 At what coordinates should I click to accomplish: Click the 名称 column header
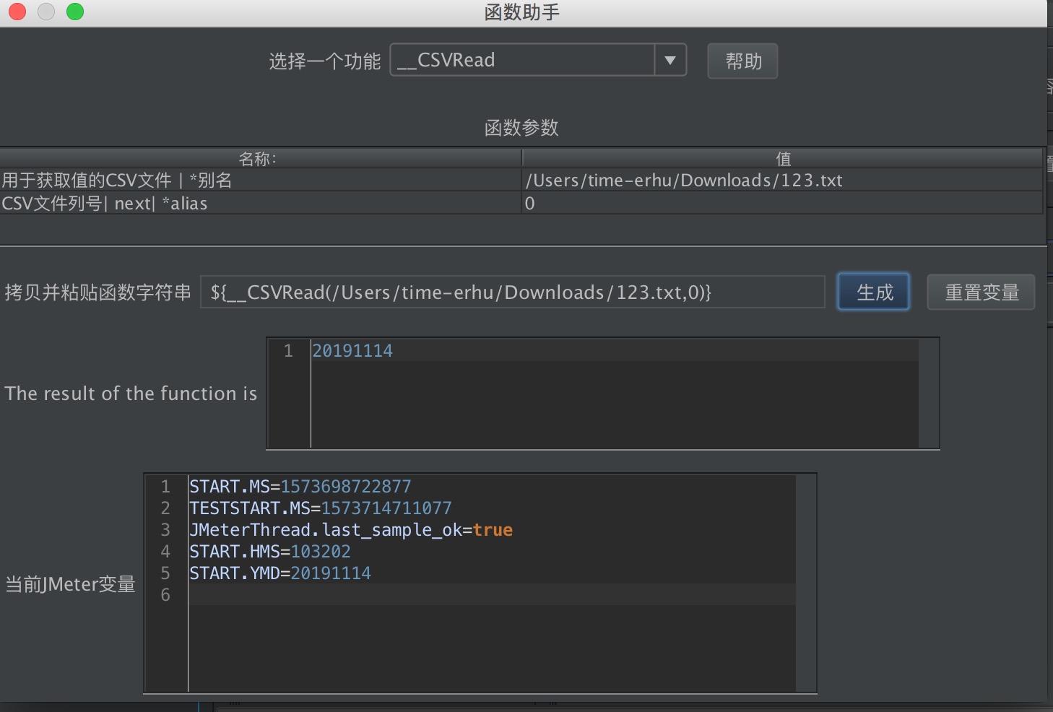click(260, 158)
